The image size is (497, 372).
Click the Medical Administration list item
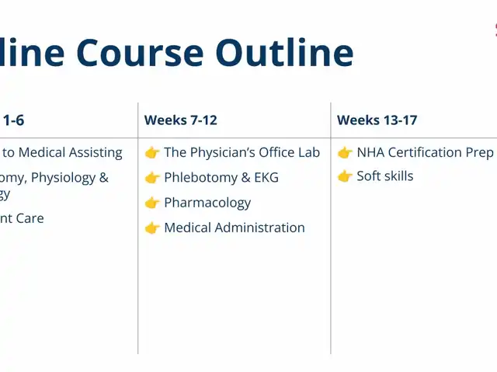tap(234, 228)
